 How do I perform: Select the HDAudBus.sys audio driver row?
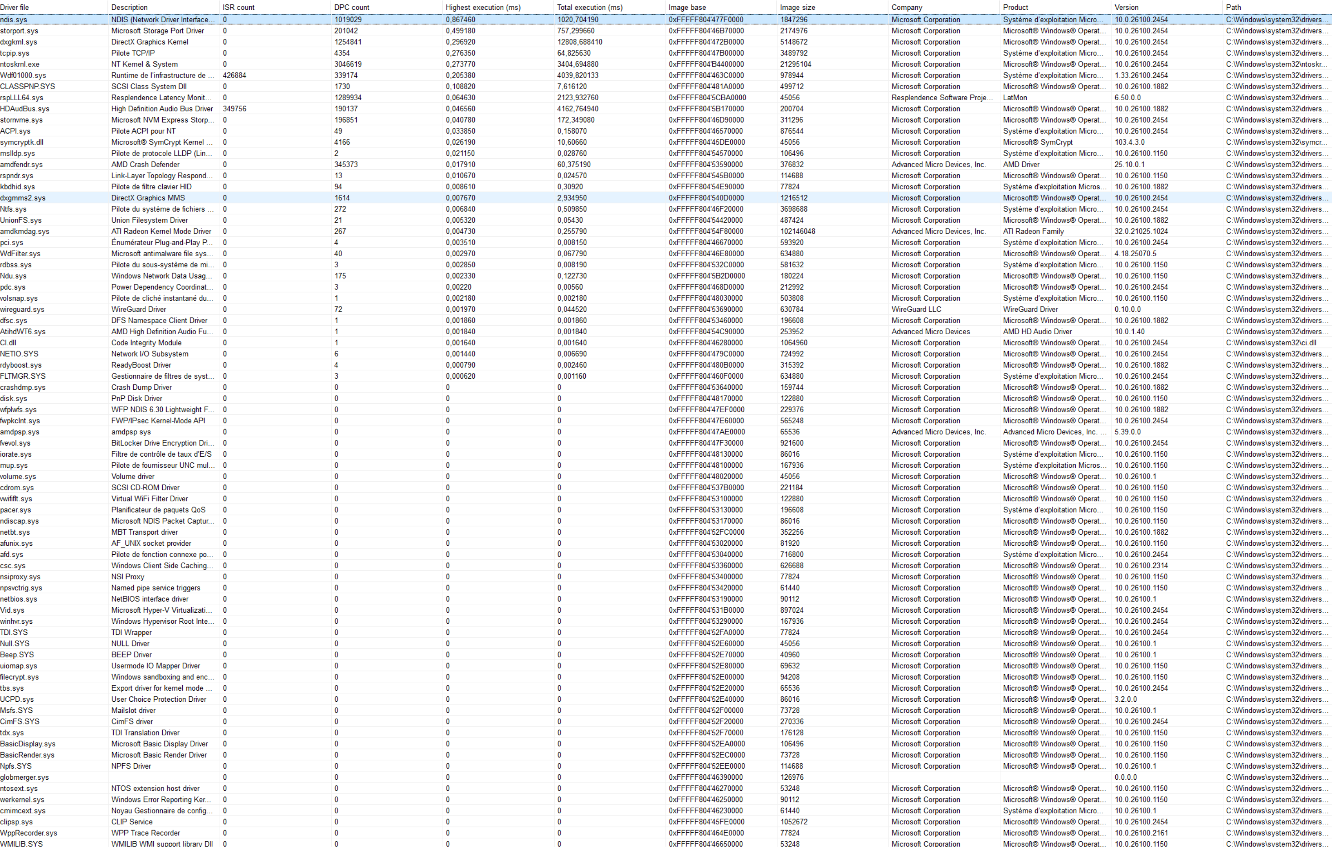pos(25,109)
